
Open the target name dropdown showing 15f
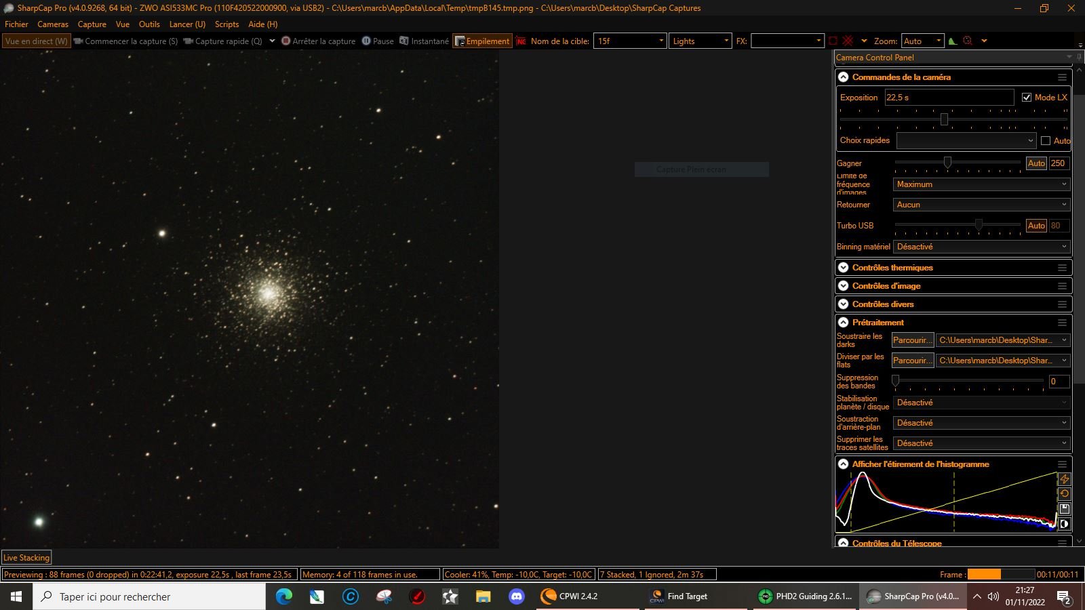[x=630, y=41]
